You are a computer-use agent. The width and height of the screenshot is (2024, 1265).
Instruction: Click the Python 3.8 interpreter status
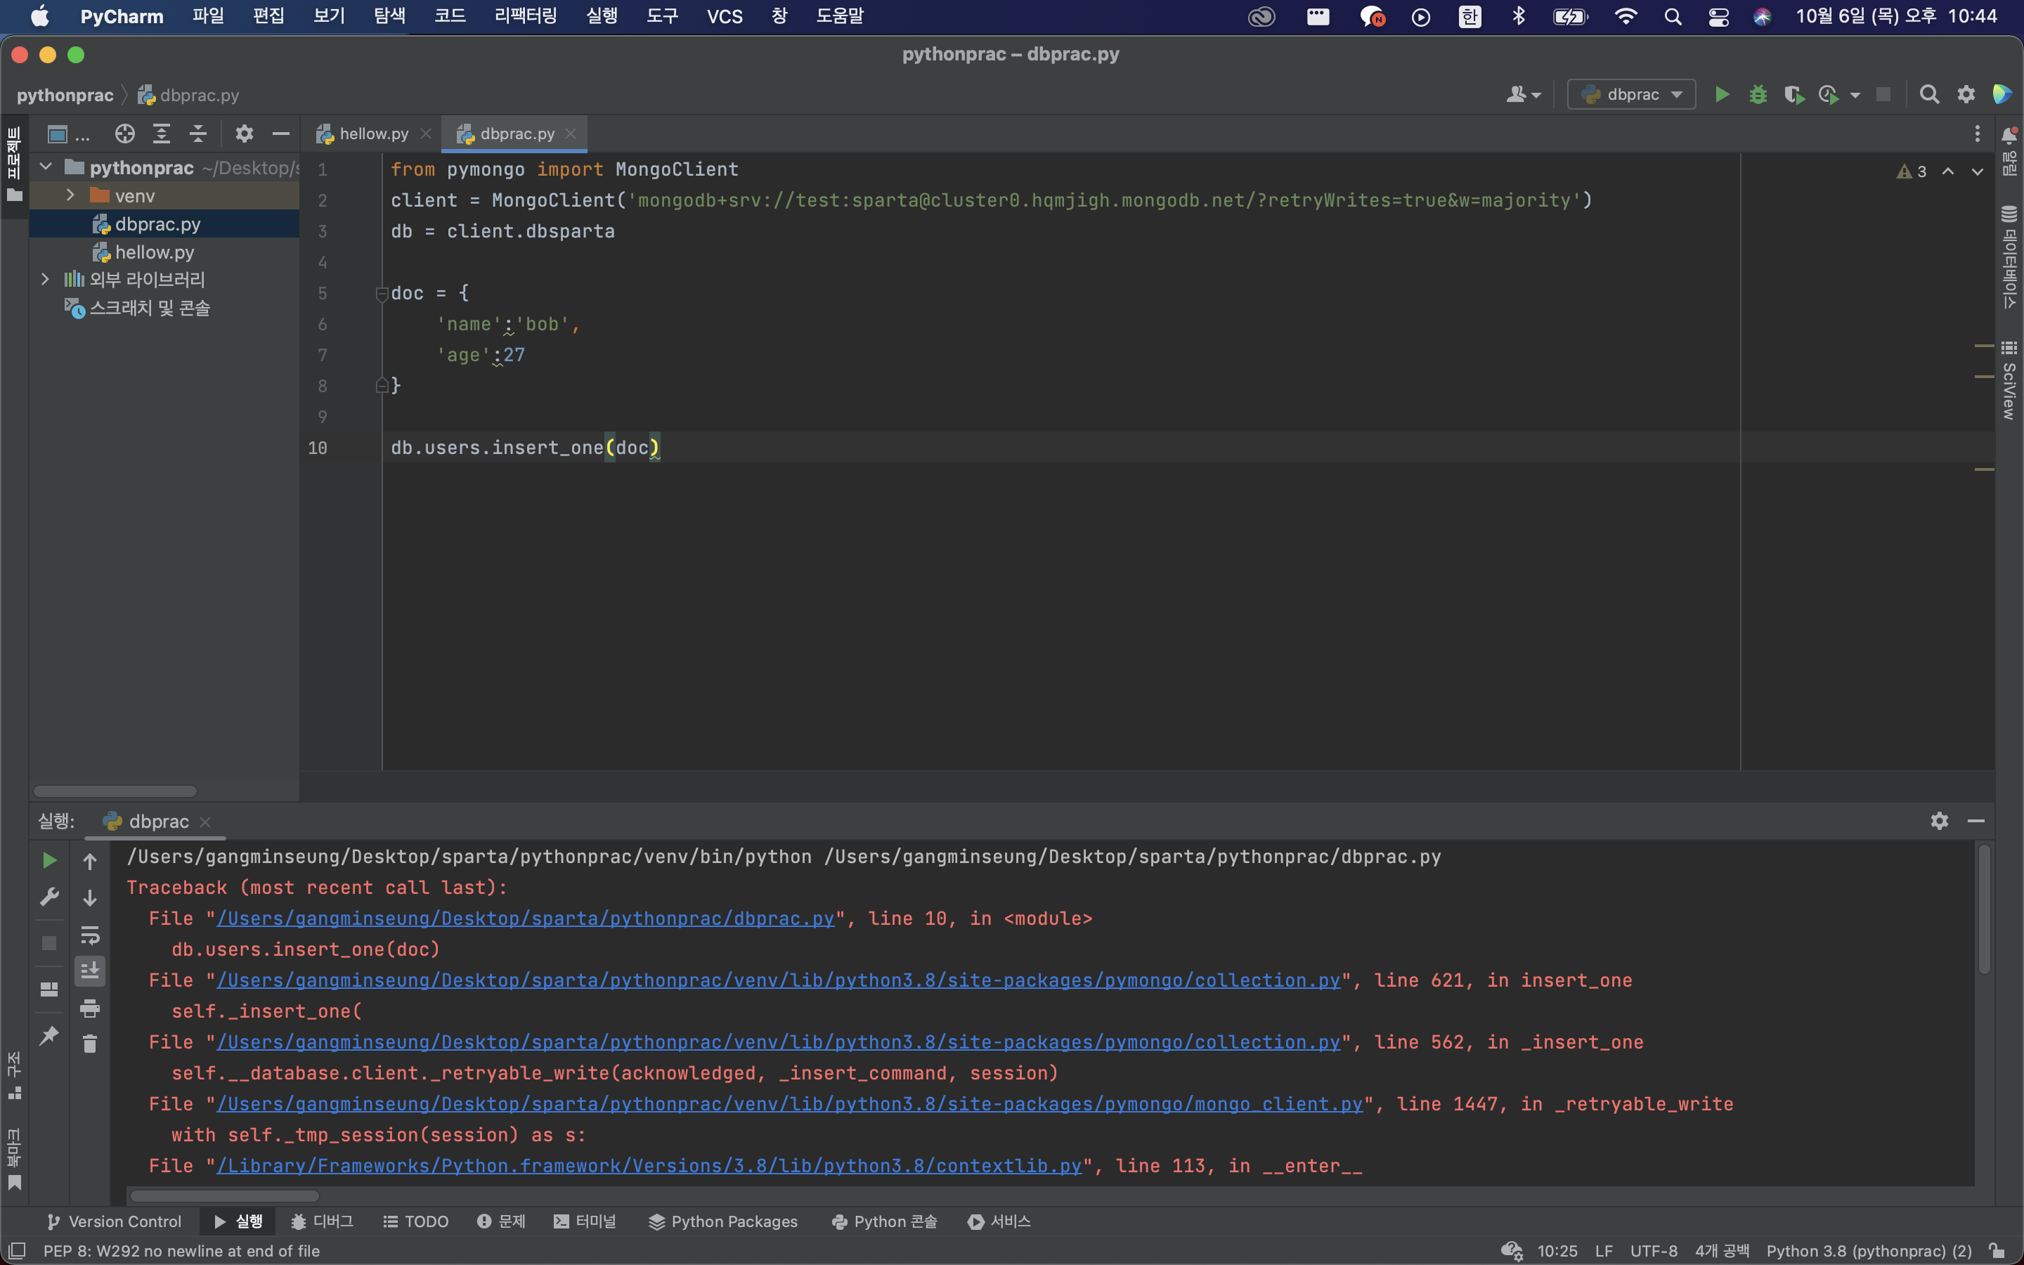1869,1251
